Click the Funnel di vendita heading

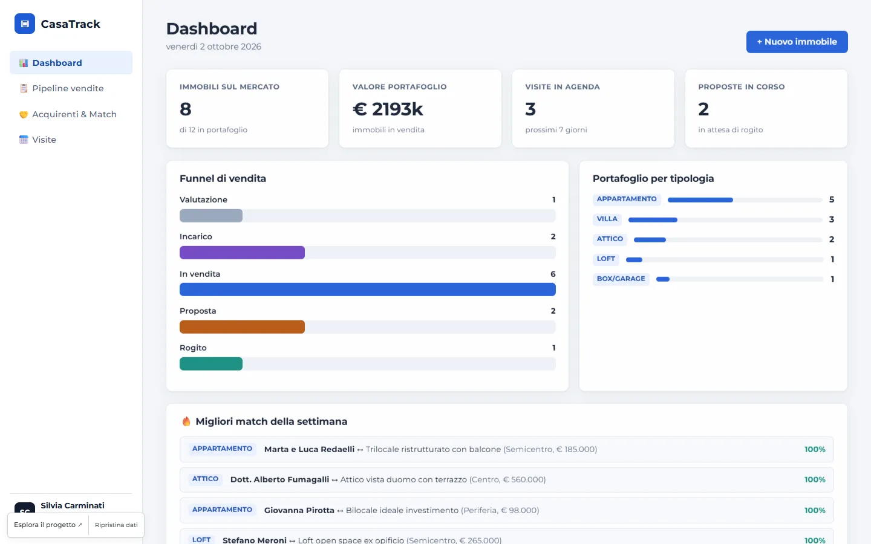pos(223,178)
